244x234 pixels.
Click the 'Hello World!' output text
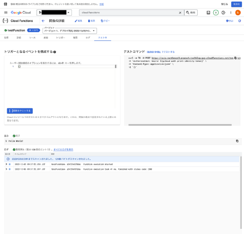point(16,141)
